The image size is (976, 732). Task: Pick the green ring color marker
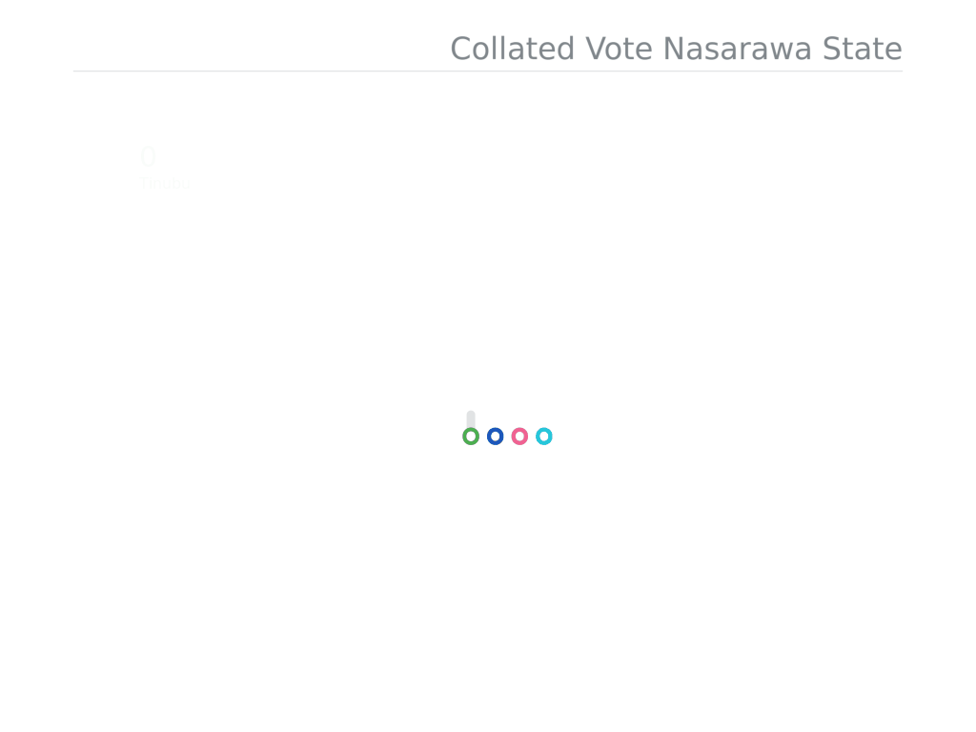click(471, 437)
